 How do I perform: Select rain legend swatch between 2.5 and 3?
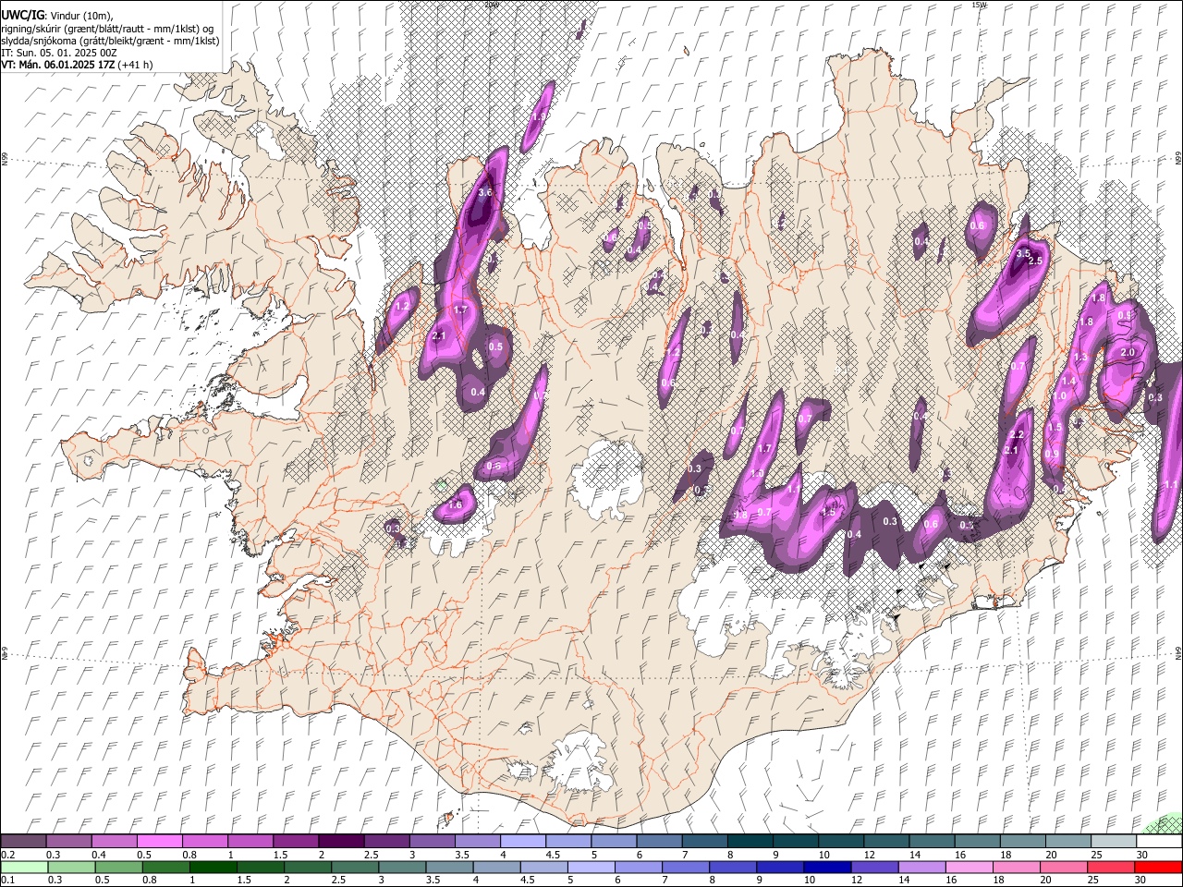coord(354,867)
